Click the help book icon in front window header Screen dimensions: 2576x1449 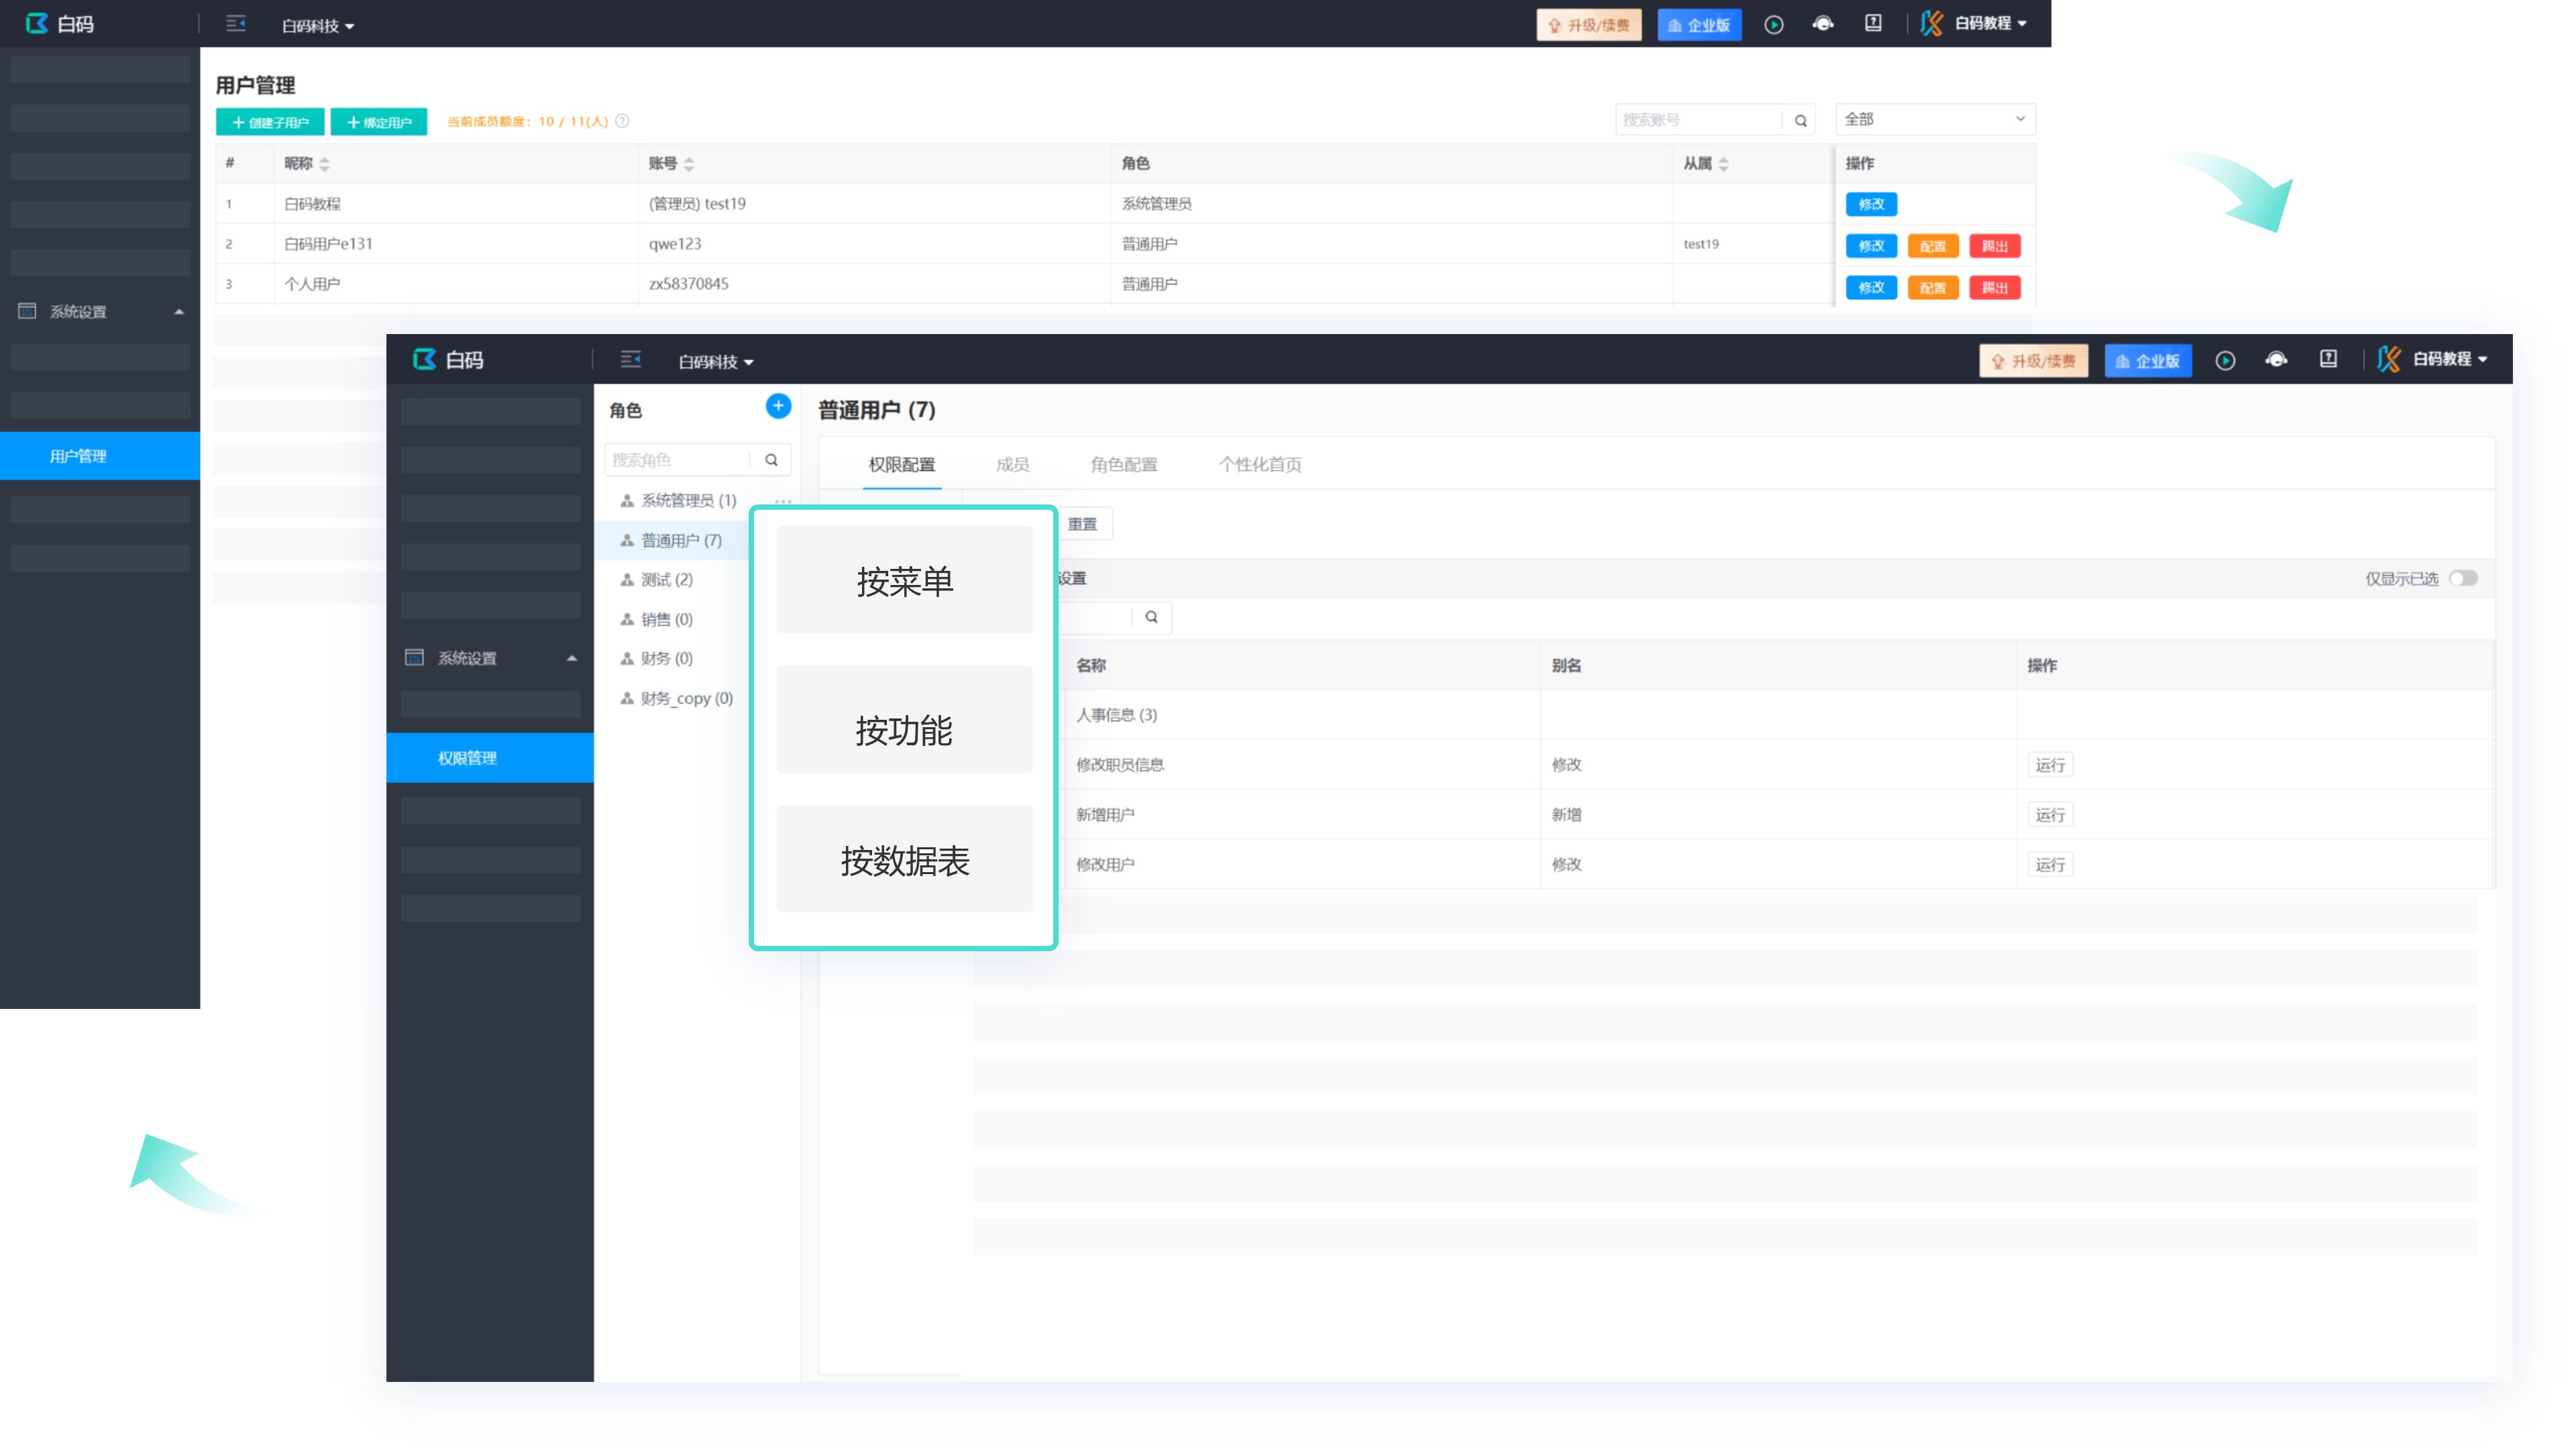(x=2328, y=359)
